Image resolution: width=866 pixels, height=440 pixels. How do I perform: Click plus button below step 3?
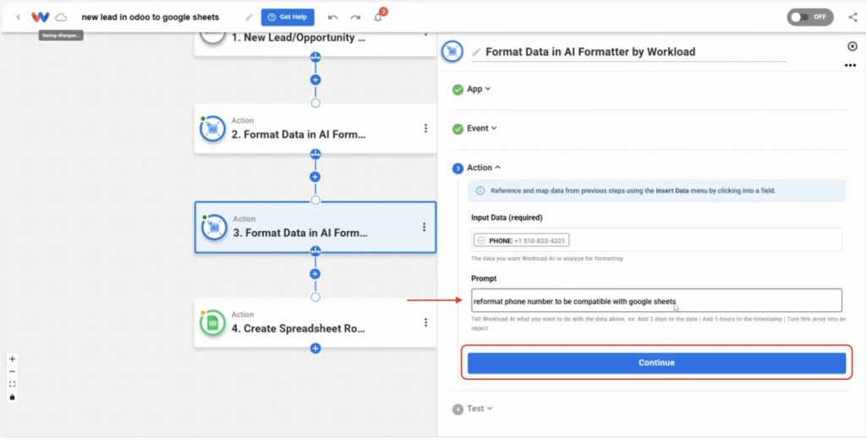coord(315,273)
